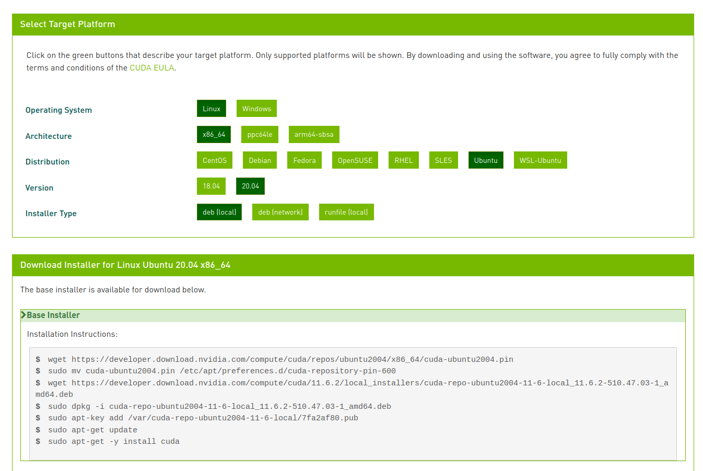Choose runfile (local) installer type
Screen dimensions: 703x471
click(346, 212)
